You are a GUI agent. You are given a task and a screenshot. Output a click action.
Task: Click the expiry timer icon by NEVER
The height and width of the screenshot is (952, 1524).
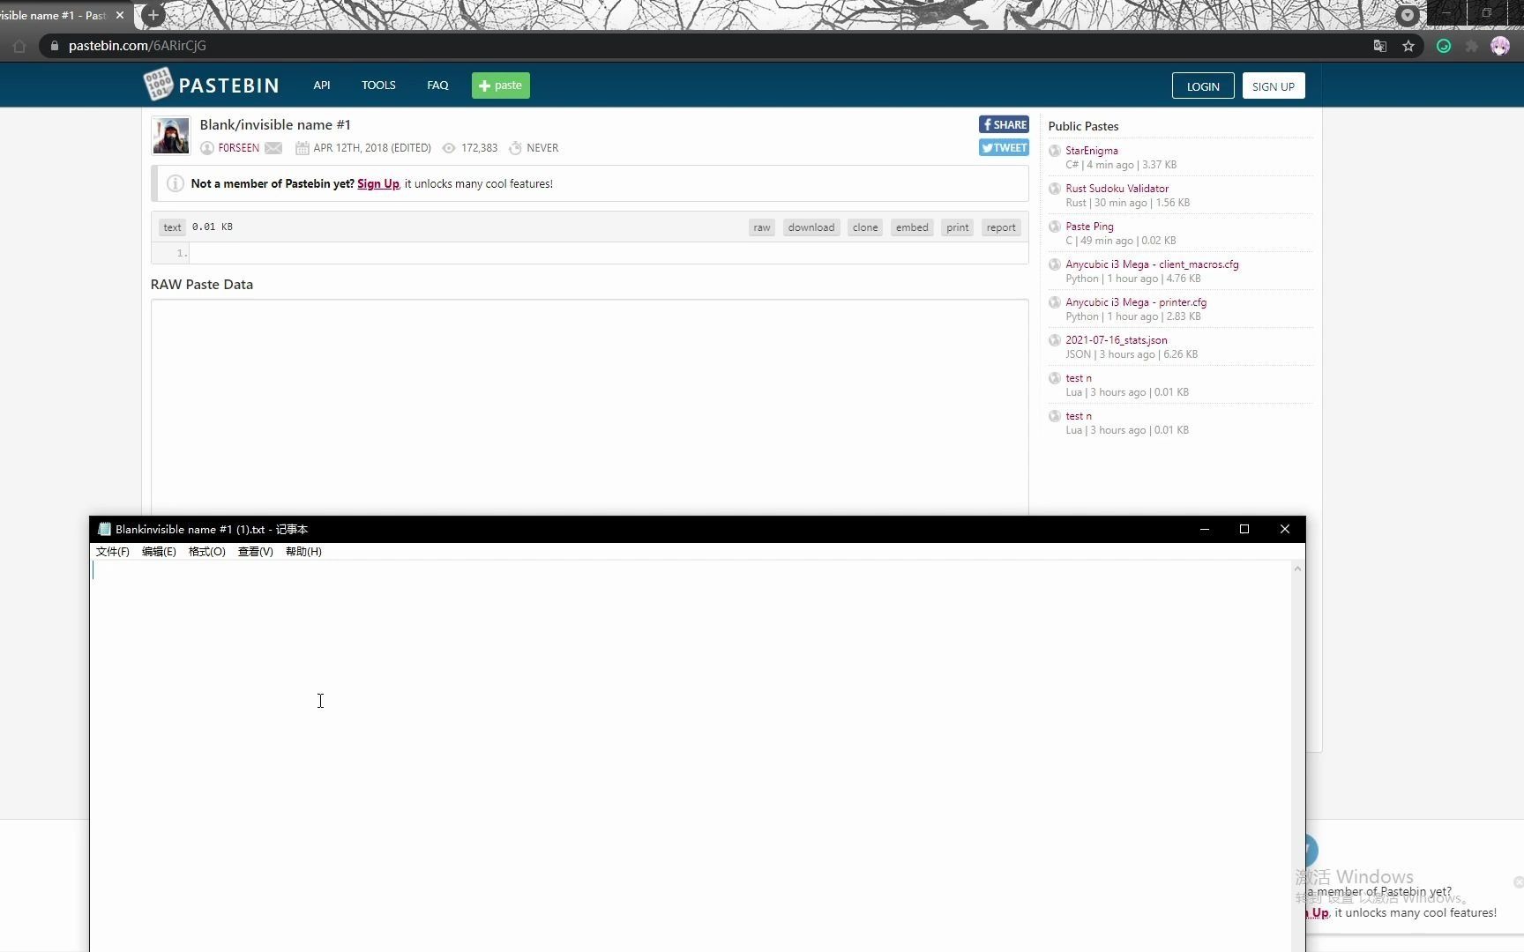coord(515,148)
